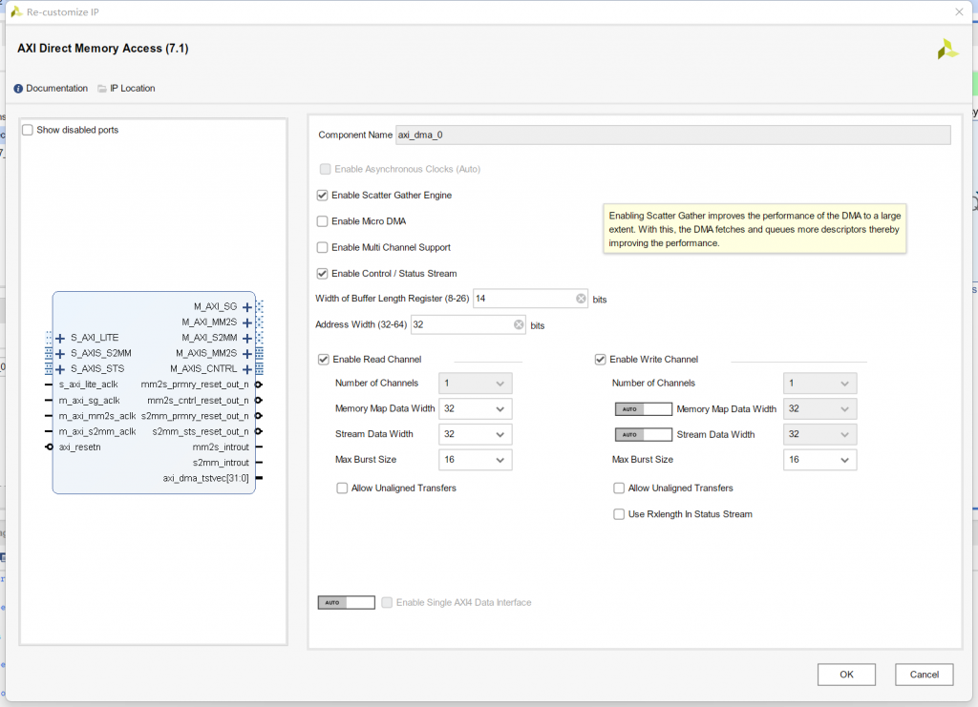This screenshot has width=978, height=707.
Task: Select the s2mm_introut port label
Action: pos(221,463)
